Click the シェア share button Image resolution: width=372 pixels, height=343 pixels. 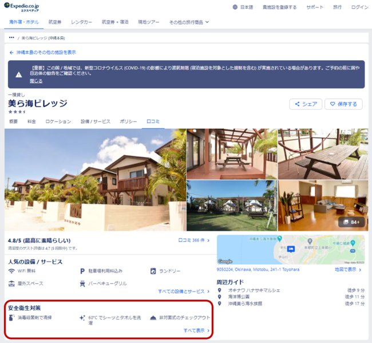click(306, 104)
